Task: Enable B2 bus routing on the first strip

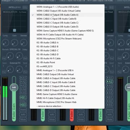Action: (23, 101)
